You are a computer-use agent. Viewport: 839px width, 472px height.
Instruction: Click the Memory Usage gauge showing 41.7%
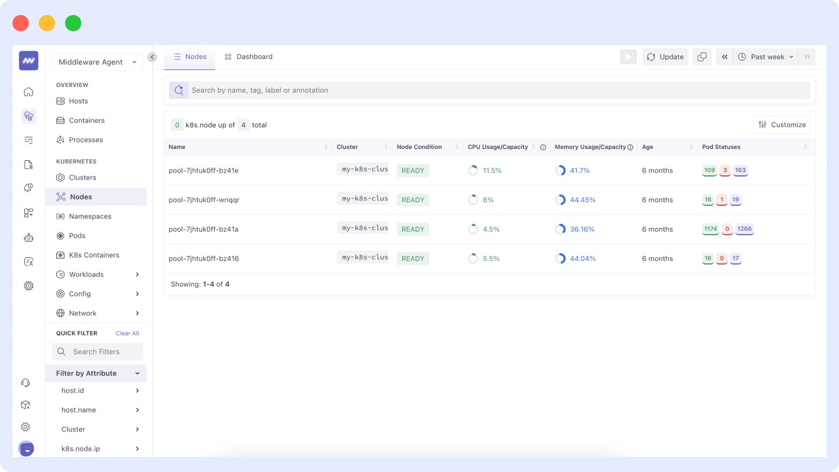(560, 170)
